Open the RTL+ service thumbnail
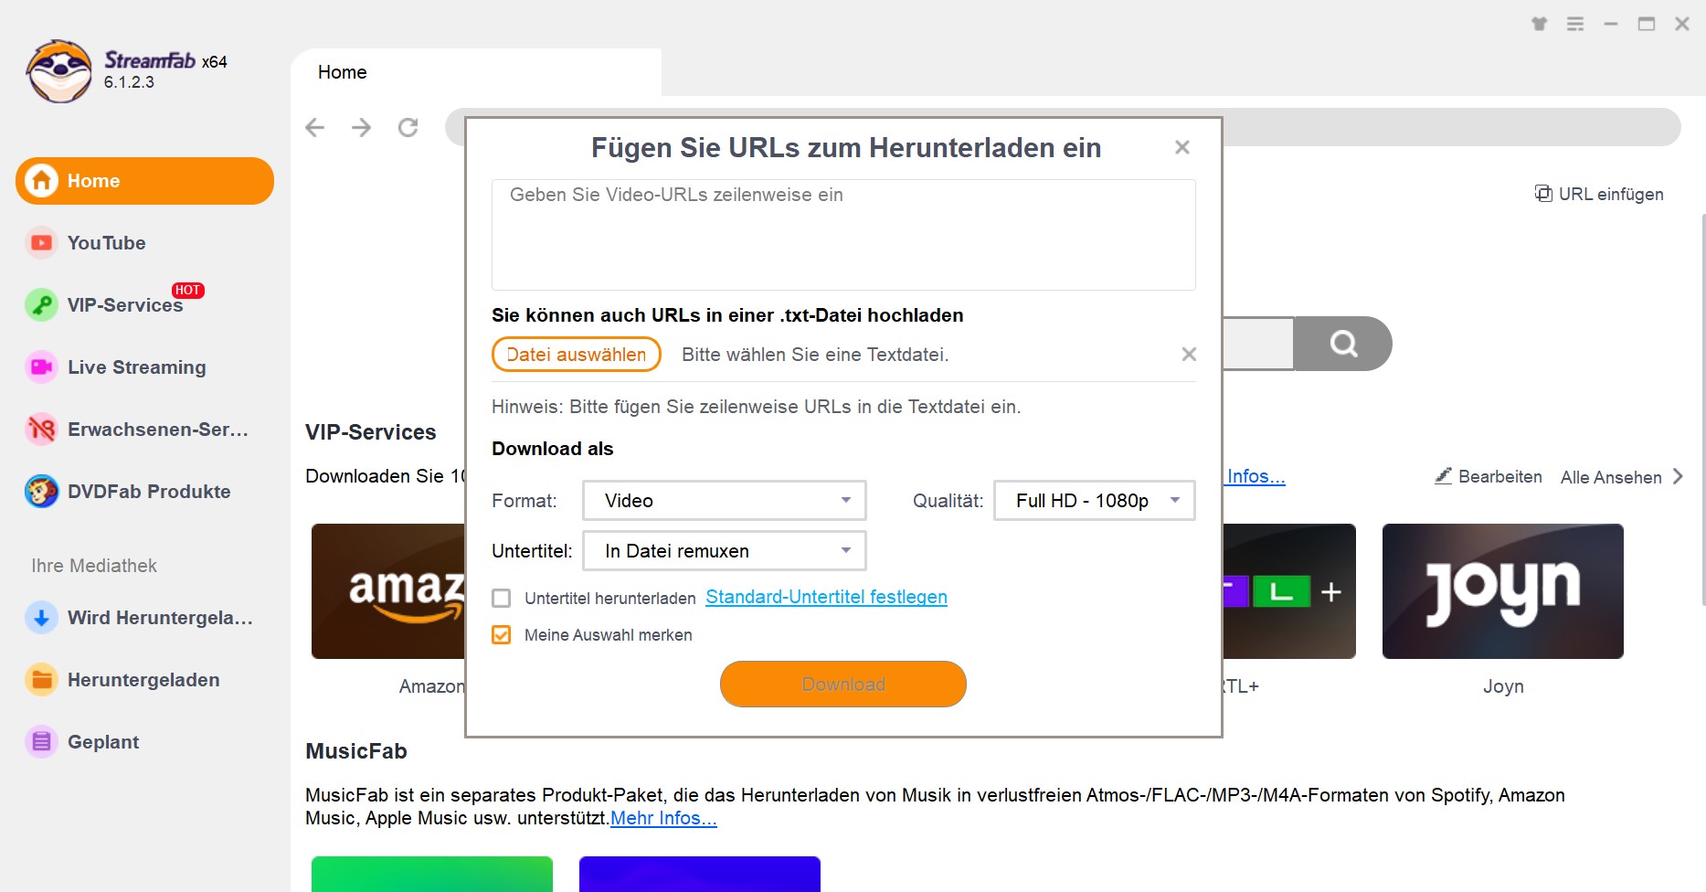This screenshot has height=892, width=1706. coord(1289,591)
